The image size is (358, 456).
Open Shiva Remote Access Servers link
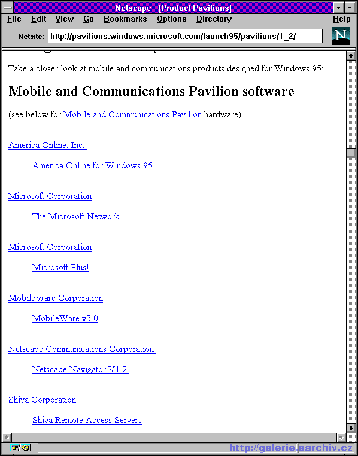point(87,420)
